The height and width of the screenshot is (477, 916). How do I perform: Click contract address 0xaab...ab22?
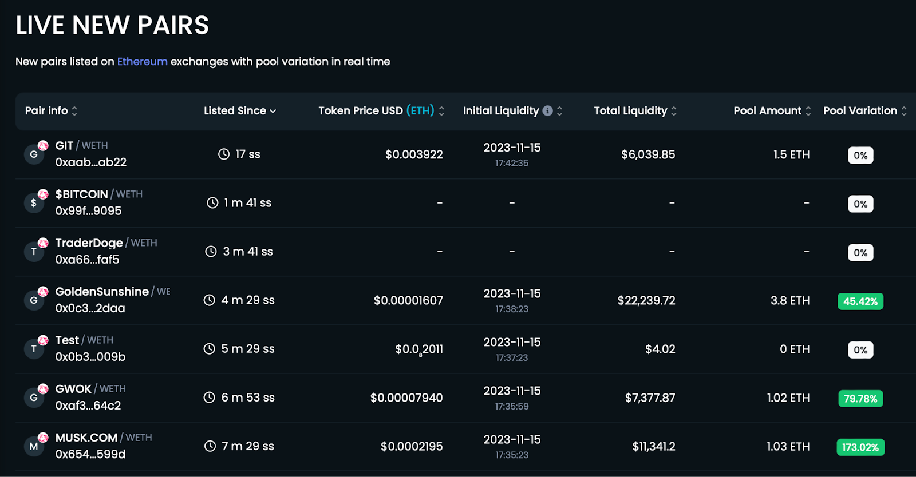point(91,162)
